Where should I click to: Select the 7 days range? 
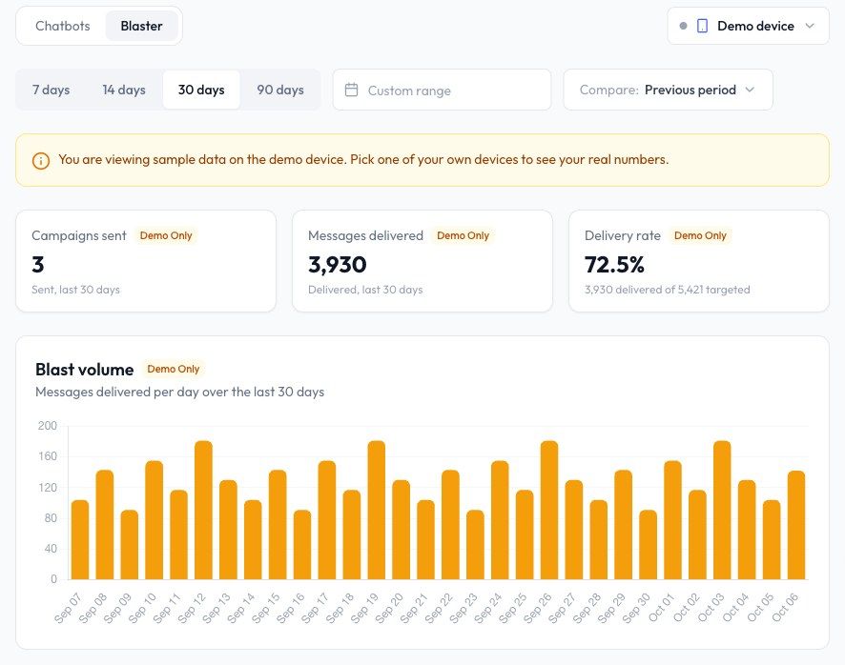[52, 90]
